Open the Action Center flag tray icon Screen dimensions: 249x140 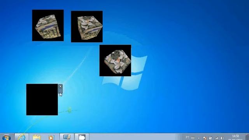[x=205, y=138]
